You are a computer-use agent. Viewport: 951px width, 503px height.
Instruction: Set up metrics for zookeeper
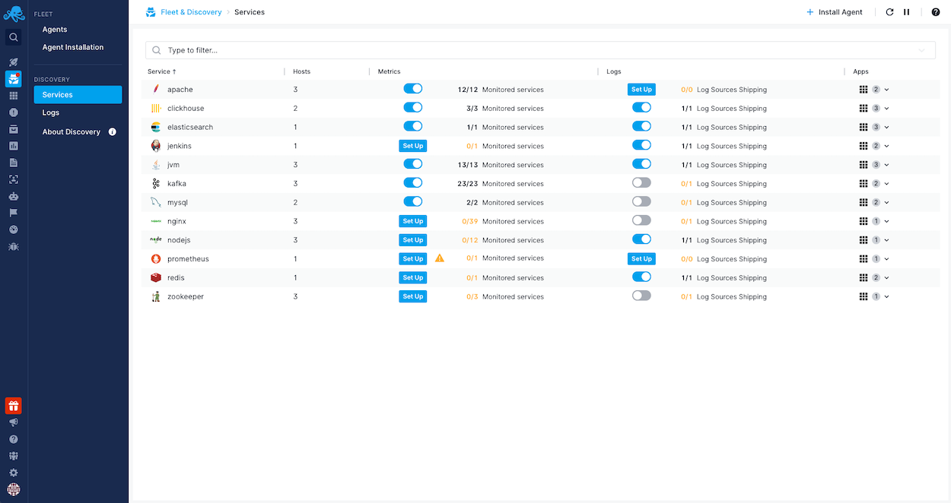click(x=413, y=296)
